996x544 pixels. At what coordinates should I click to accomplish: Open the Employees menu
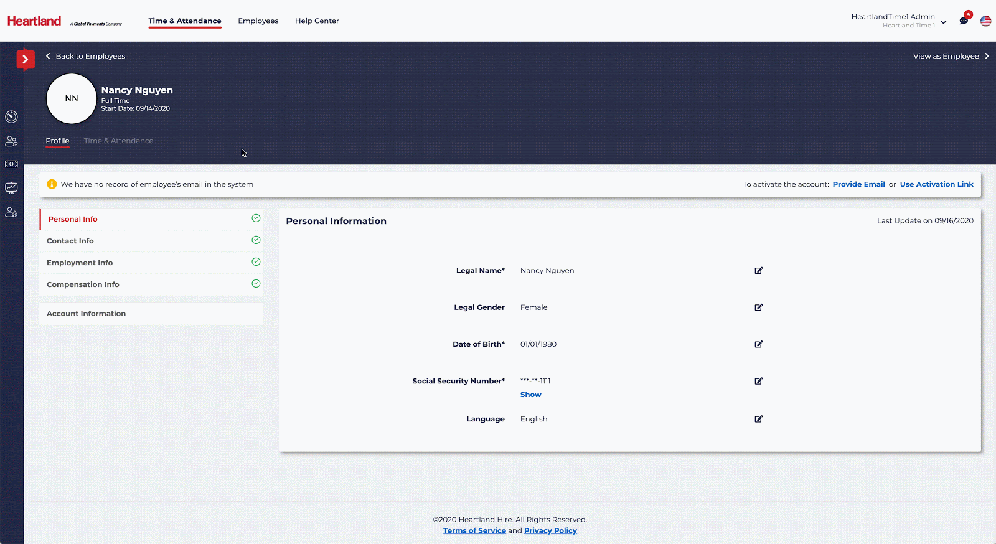258,21
